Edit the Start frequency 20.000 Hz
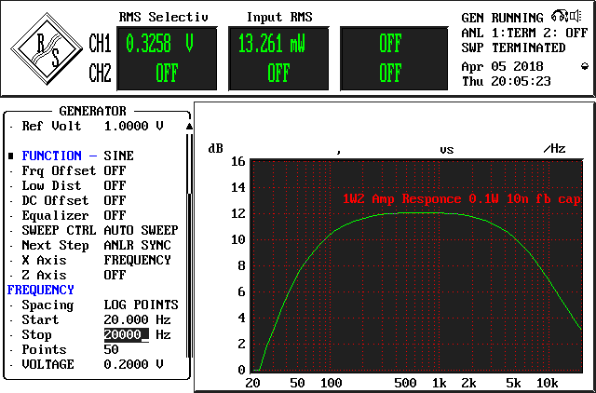Screen dimensions: 596x393 137,319
